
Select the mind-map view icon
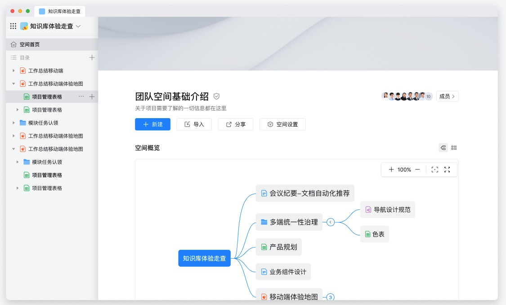(443, 147)
